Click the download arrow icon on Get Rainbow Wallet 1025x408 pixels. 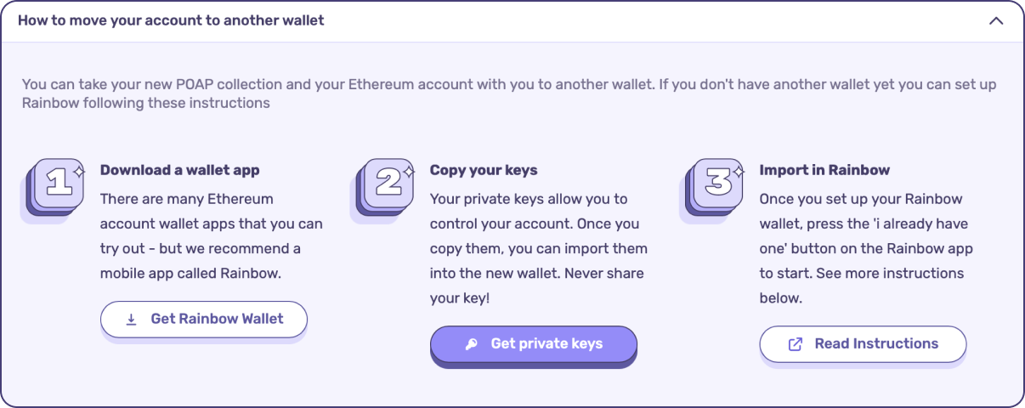pos(131,320)
